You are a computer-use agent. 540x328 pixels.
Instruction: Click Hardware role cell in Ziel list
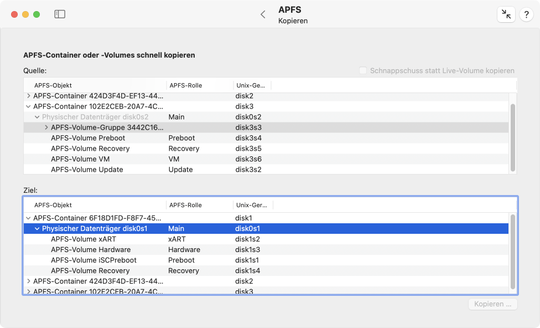[x=184, y=250]
